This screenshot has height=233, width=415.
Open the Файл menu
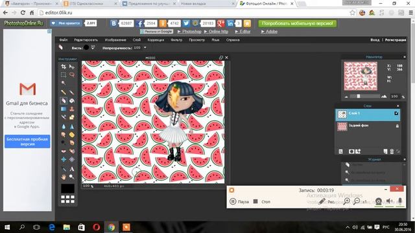[x=64, y=40]
